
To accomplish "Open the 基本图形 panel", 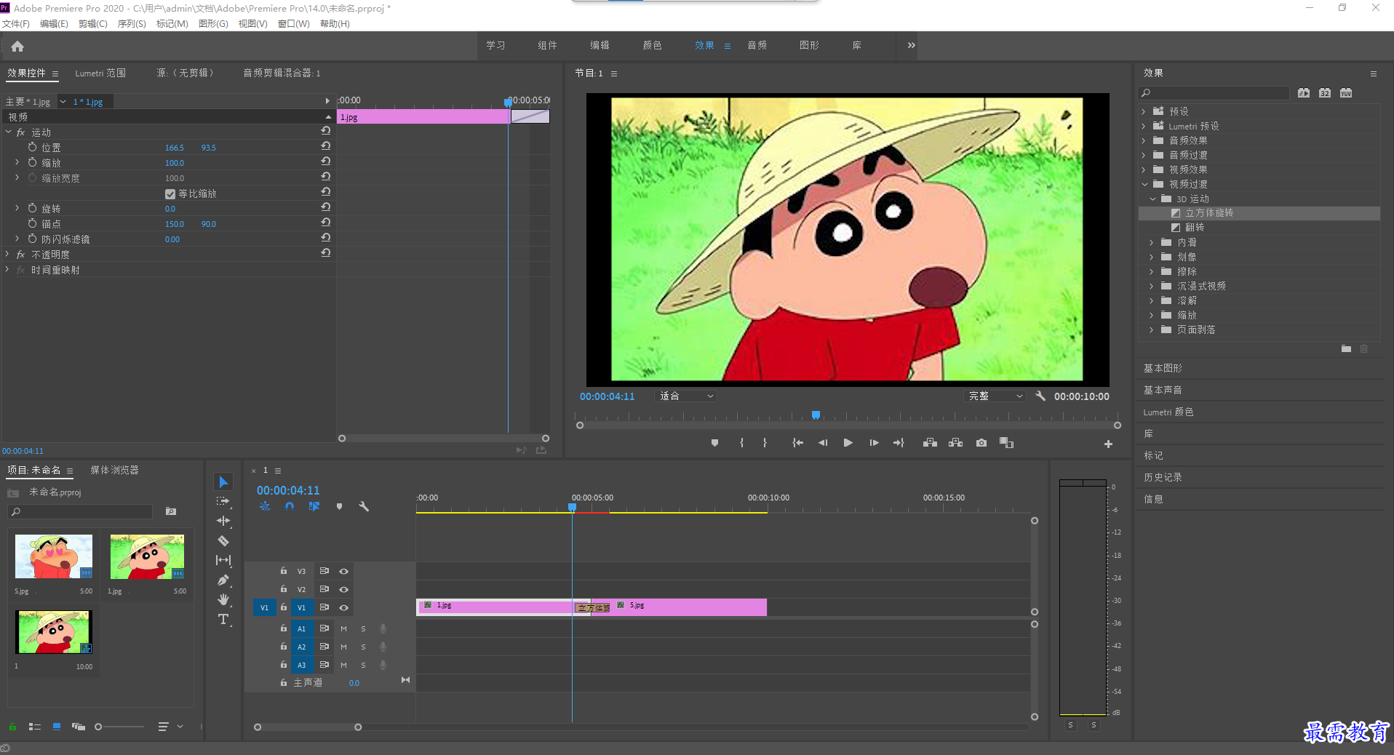I will tap(1163, 369).
